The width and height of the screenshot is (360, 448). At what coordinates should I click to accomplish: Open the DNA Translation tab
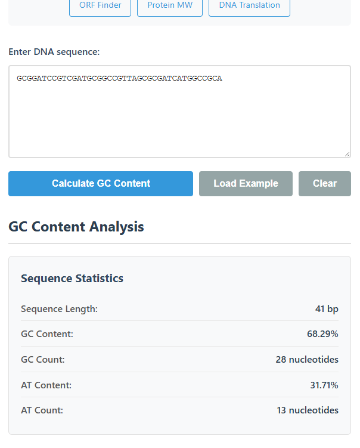click(x=249, y=6)
